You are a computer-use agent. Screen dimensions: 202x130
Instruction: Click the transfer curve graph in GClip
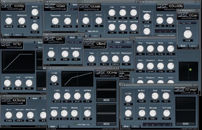point(18,62)
